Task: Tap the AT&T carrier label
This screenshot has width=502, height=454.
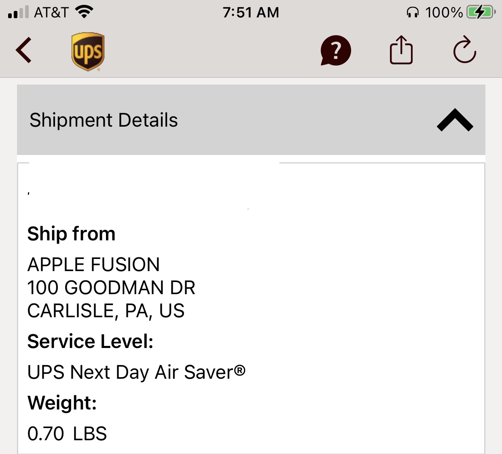Action: tap(51, 13)
